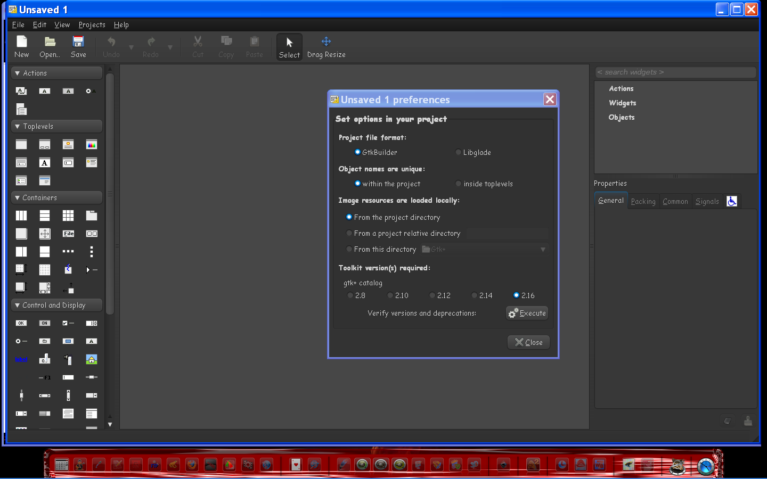Open the accessibility properties tab
The image size is (767, 479).
click(732, 201)
